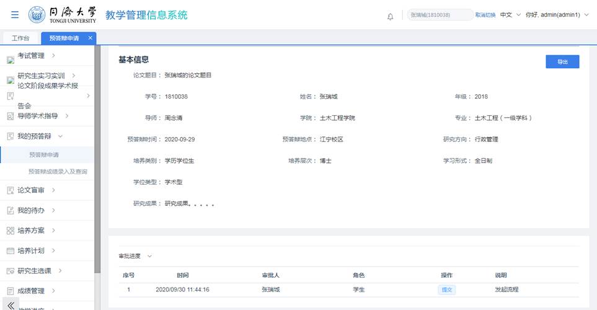The width and height of the screenshot is (597, 310).
Task: Click the user search input field
Action: point(439,15)
